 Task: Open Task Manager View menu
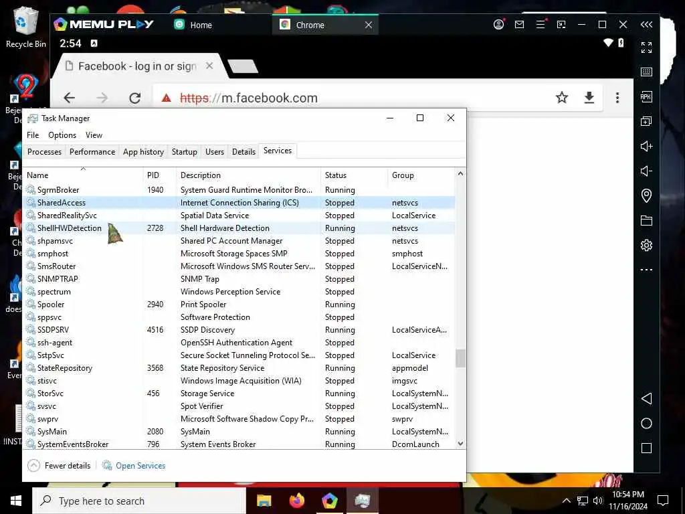(x=94, y=135)
